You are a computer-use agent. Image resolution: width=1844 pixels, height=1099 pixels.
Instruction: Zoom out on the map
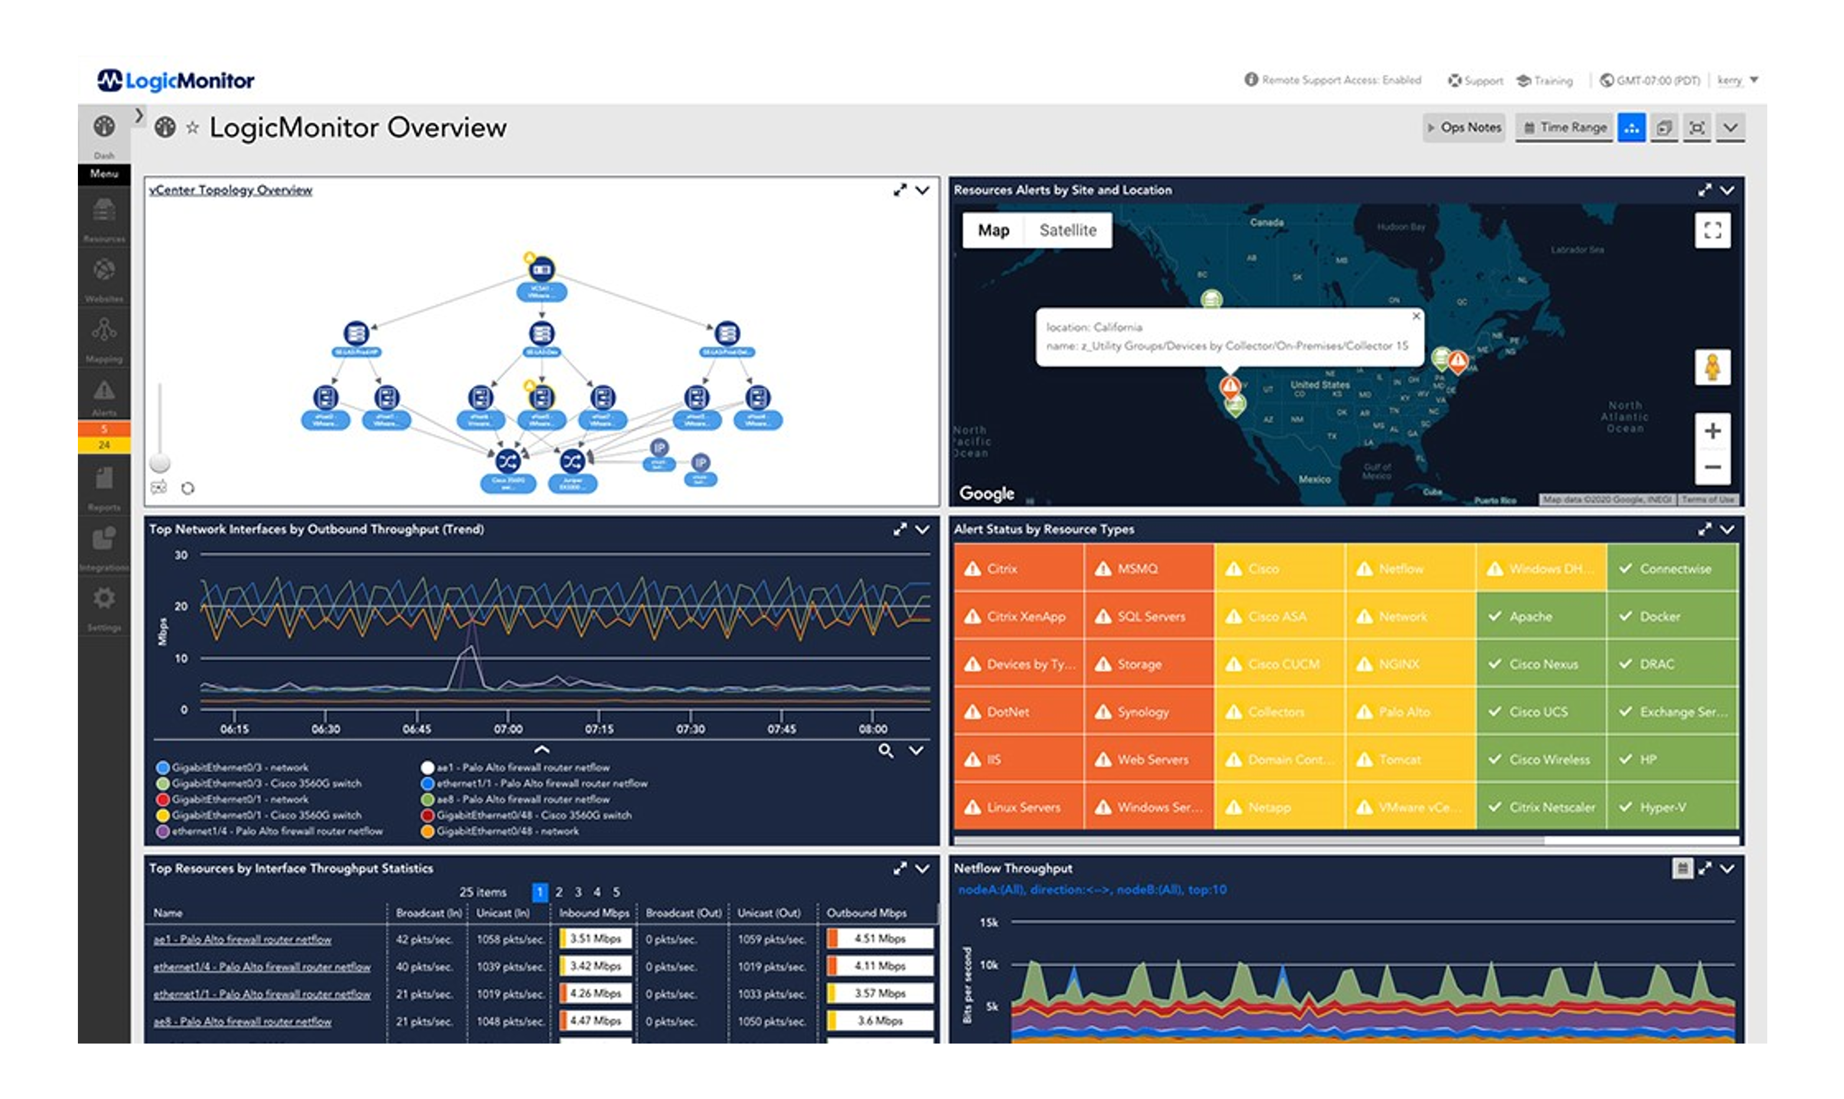pyautogui.click(x=1712, y=467)
